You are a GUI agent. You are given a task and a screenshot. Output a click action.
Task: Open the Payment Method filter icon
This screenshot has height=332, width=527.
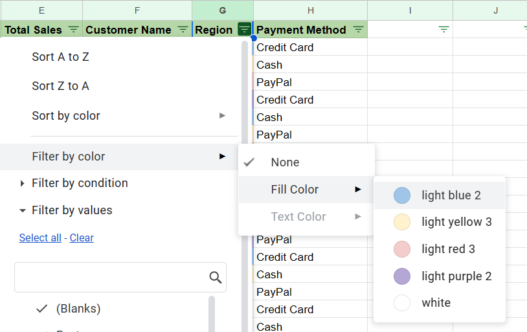click(359, 30)
